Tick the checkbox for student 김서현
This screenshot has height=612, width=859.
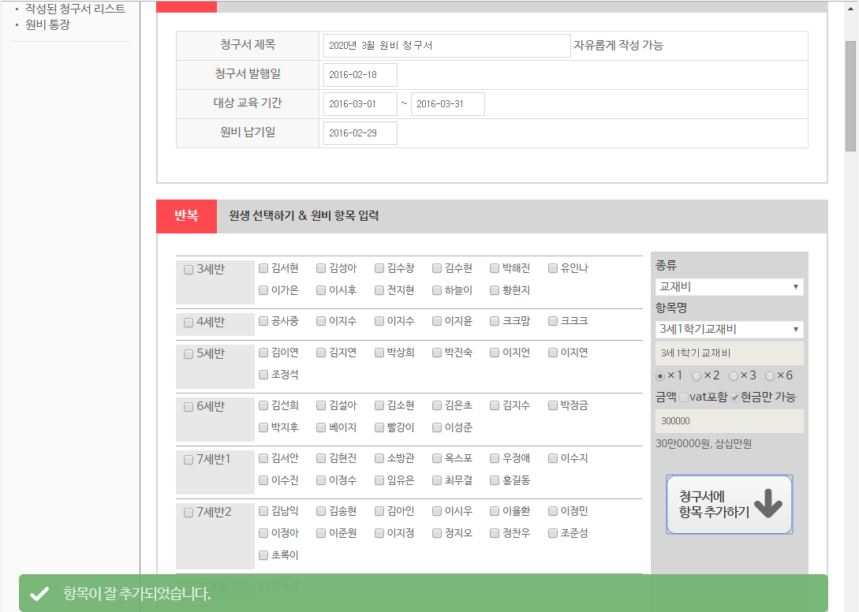[x=263, y=268]
